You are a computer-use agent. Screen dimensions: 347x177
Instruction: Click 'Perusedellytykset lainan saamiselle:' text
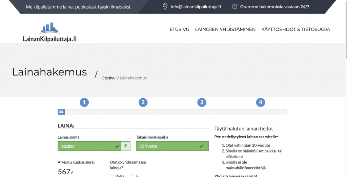pos(246,137)
